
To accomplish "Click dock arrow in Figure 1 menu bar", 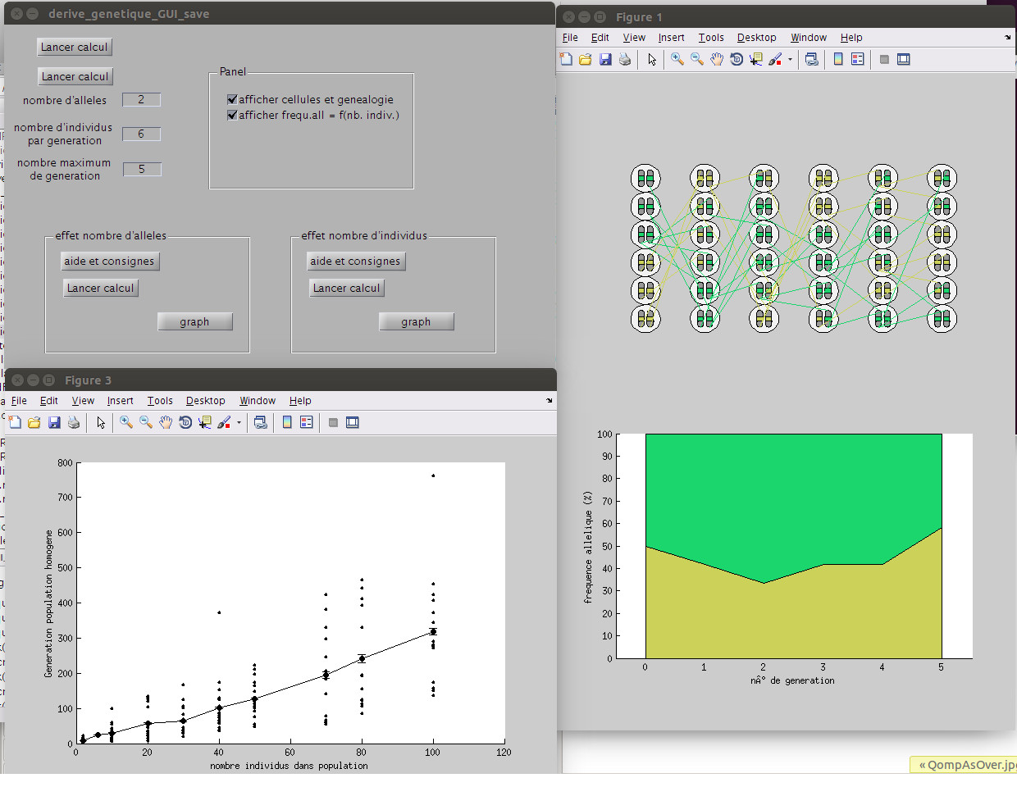I will click(1008, 38).
